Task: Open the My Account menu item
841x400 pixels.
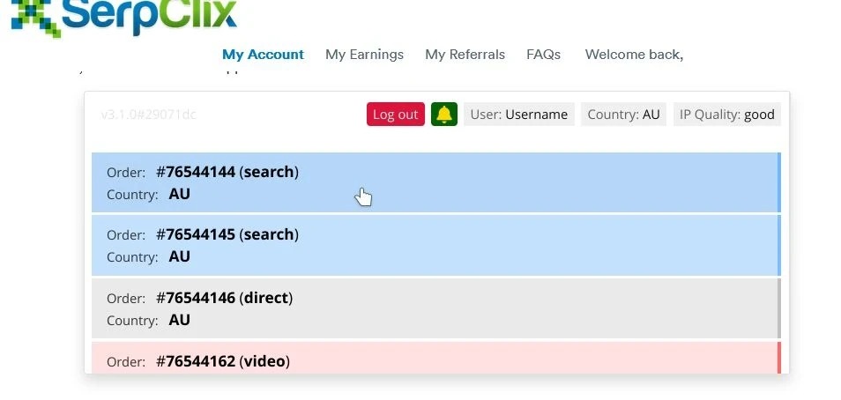Action: pos(263,55)
